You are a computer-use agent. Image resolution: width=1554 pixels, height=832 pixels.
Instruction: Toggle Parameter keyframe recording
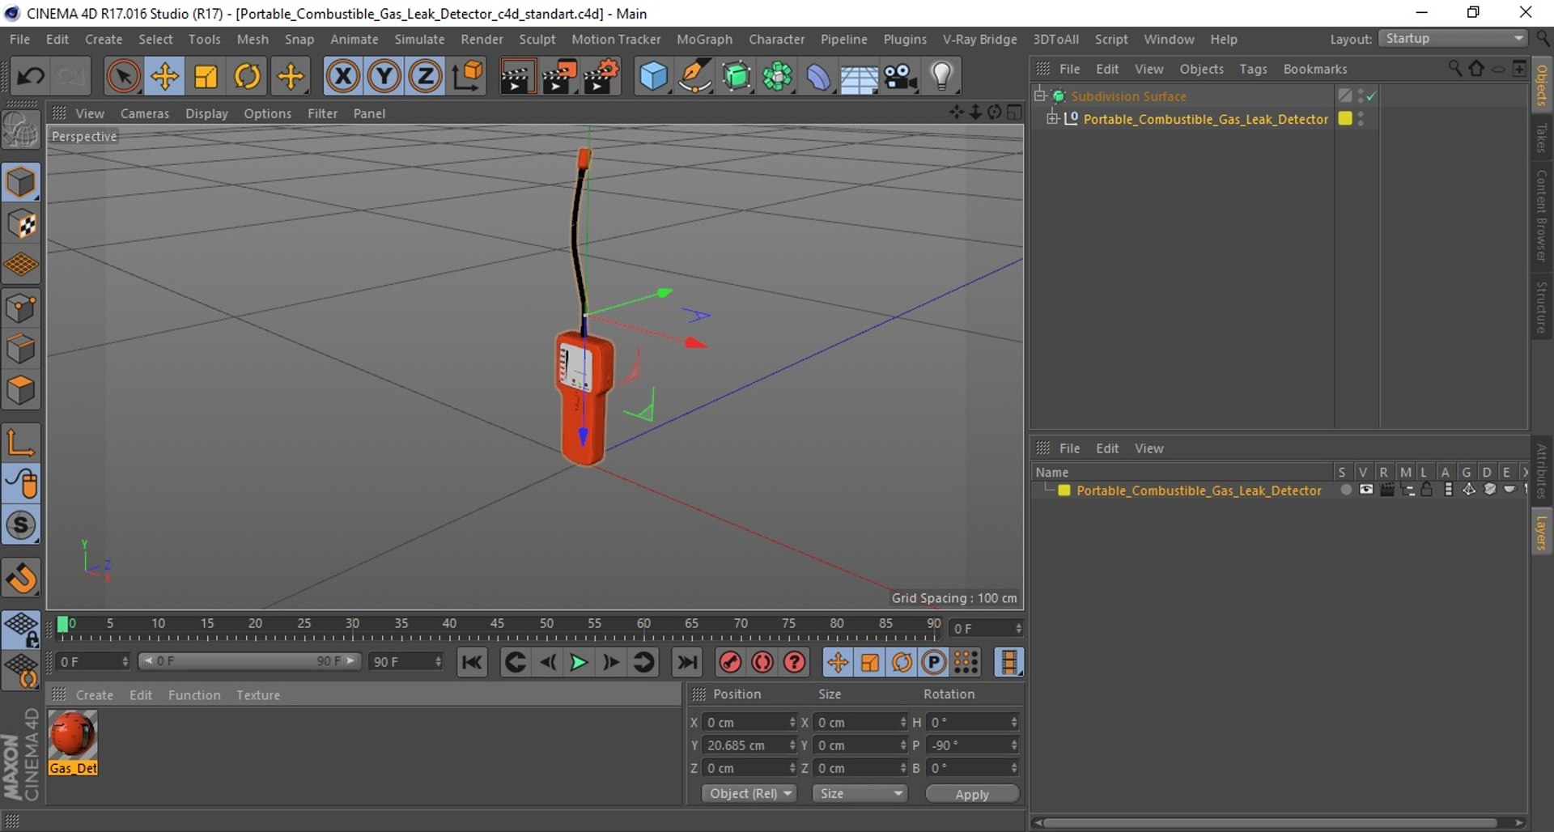click(x=934, y=663)
